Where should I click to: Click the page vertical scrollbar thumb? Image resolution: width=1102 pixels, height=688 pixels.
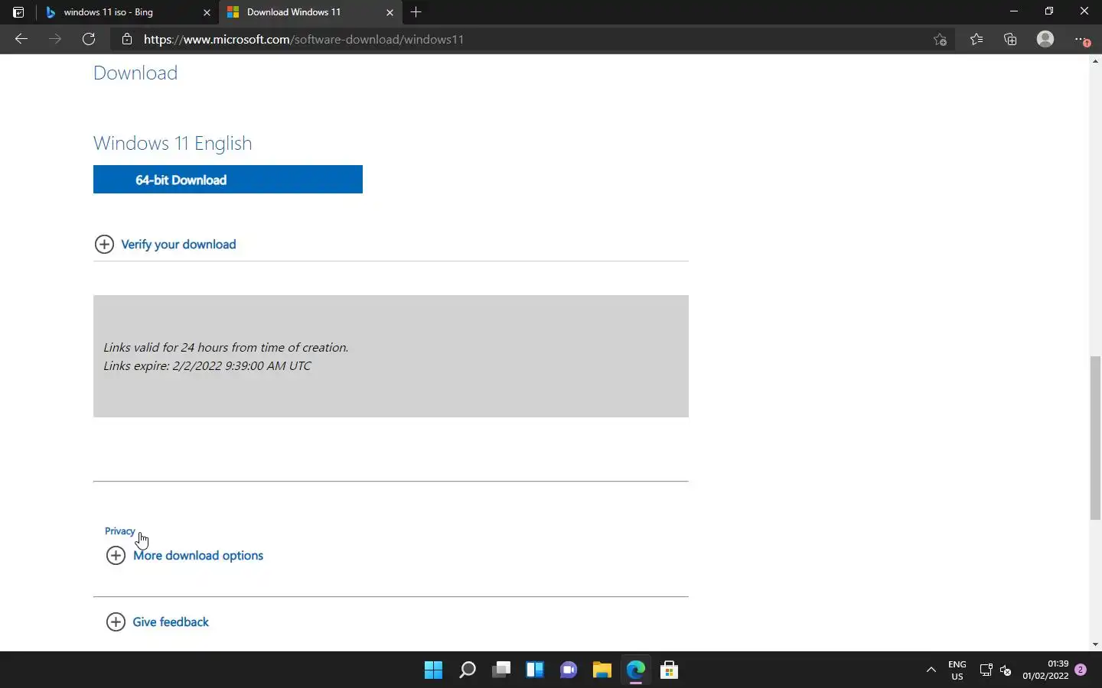[x=1095, y=438]
